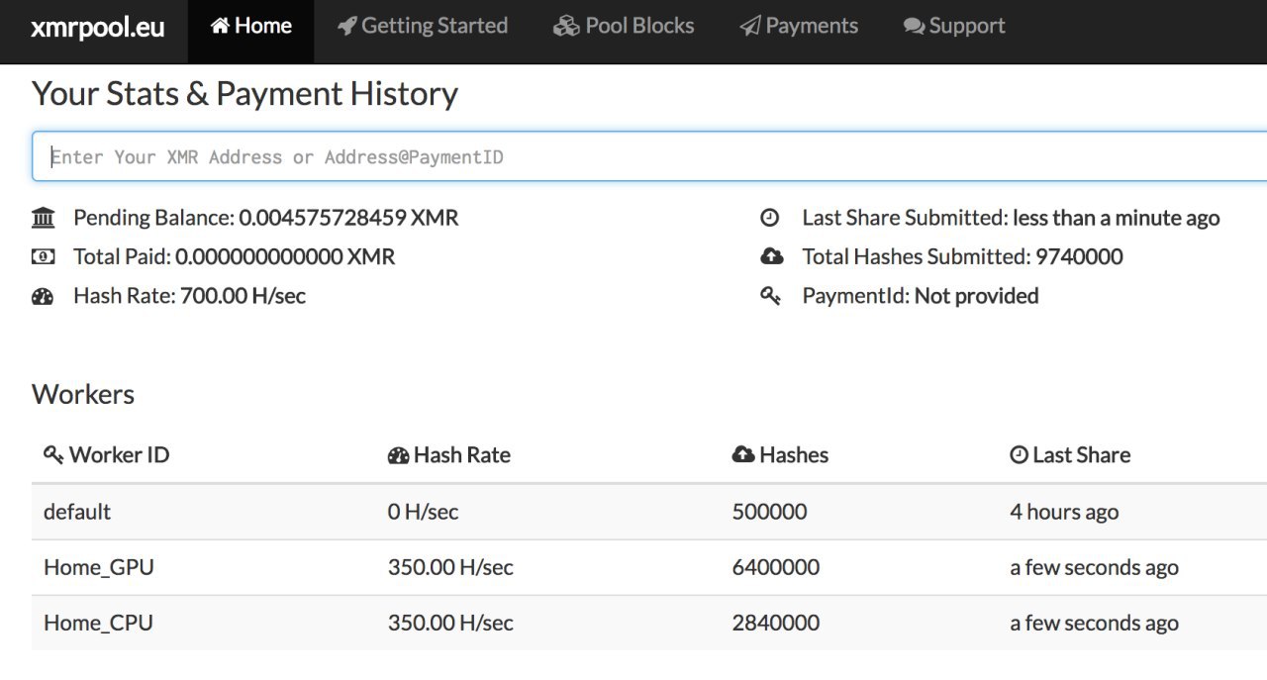Click the key icon in Worker ID header
Image resolution: width=1267 pixels, height=680 pixels.
(x=53, y=455)
